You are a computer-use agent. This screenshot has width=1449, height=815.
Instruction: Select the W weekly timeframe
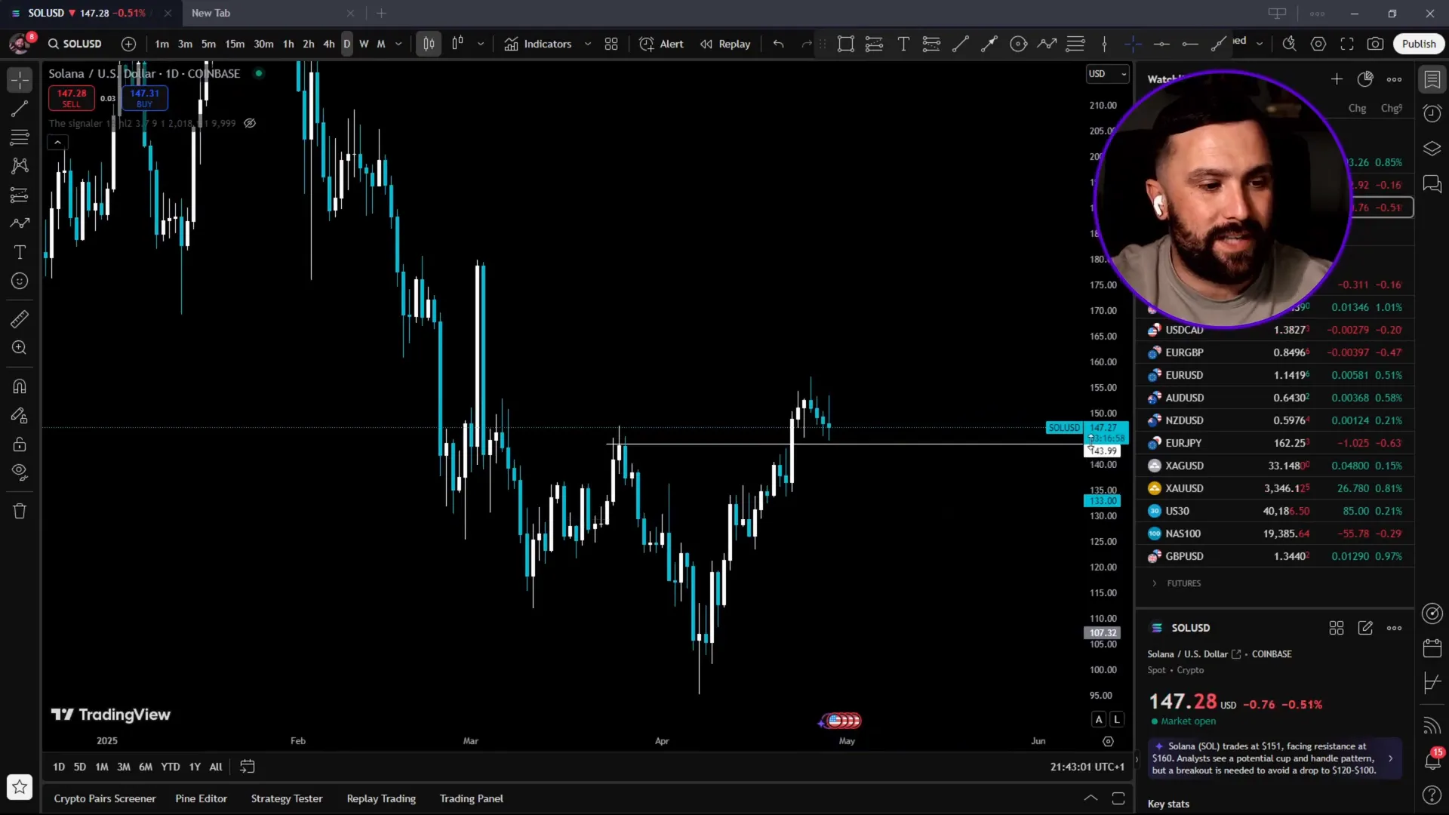[x=364, y=44]
